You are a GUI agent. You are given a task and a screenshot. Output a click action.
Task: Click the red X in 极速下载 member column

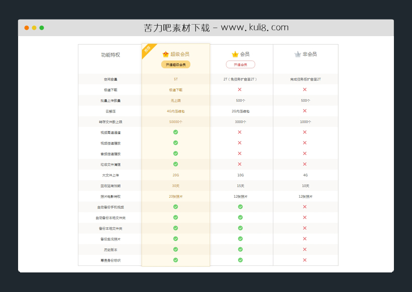pos(240,89)
